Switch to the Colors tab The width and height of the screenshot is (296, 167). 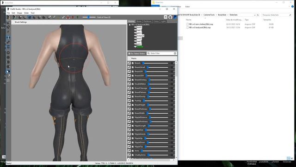pyautogui.click(x=156, y=21)
